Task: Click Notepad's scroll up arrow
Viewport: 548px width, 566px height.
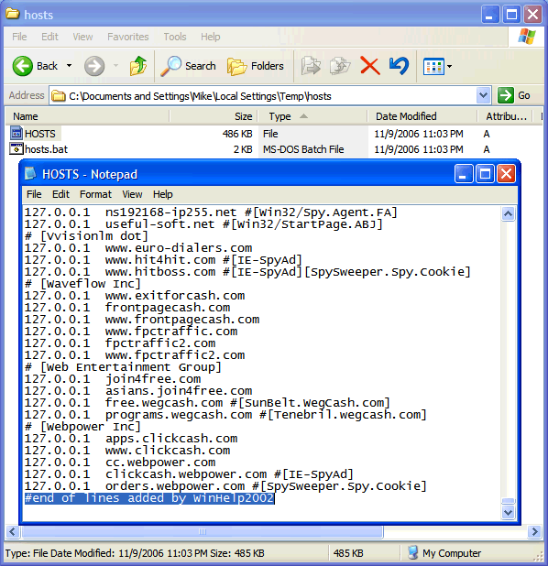Action: (x=508, y=214)
